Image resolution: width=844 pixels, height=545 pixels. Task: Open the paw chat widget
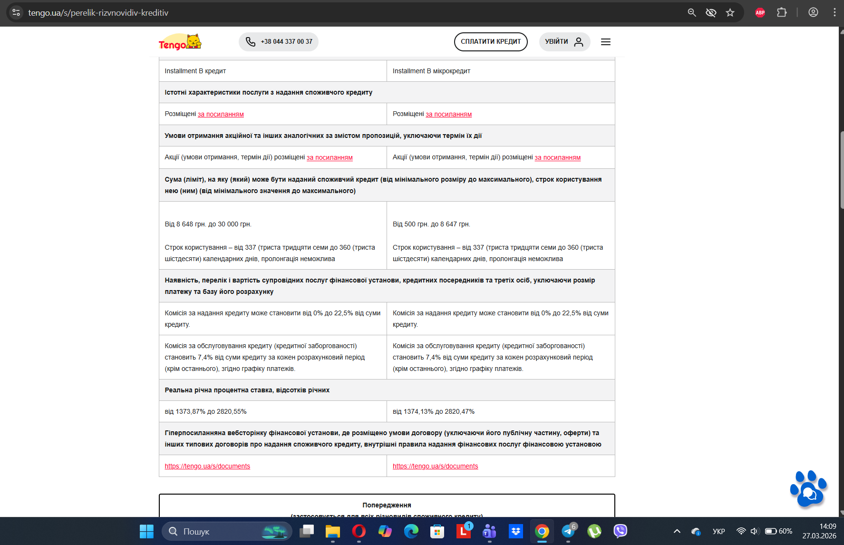808,488
